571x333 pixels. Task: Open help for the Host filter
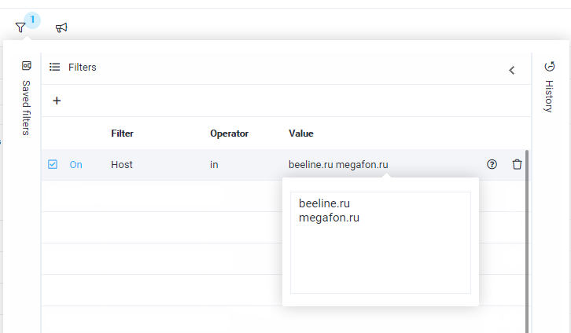point(492,165)
